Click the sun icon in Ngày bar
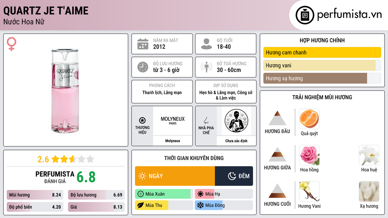This screenshot has height=218, width=388. pyautogui.click(x=142, y=176)
